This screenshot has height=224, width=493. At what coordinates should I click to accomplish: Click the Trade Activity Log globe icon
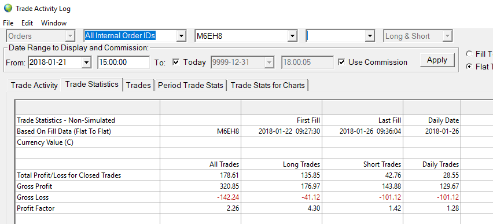click(x=8, y=8)
